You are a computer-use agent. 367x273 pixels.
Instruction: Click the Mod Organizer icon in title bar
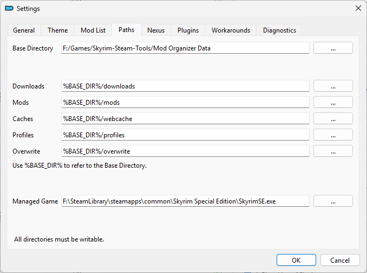(9, 9)
